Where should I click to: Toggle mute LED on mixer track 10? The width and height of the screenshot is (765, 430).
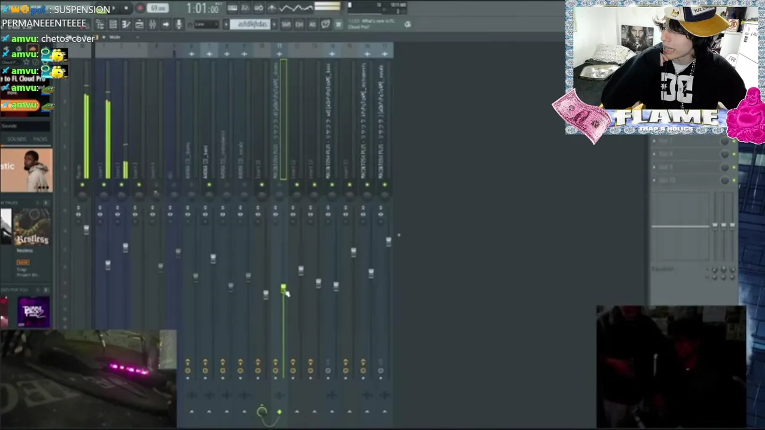(261, 185)
